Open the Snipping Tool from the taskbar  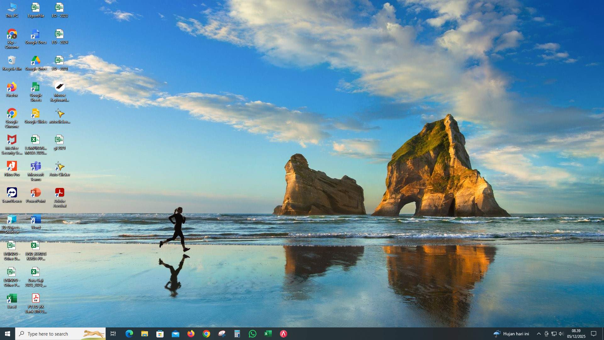pos(222,334)
